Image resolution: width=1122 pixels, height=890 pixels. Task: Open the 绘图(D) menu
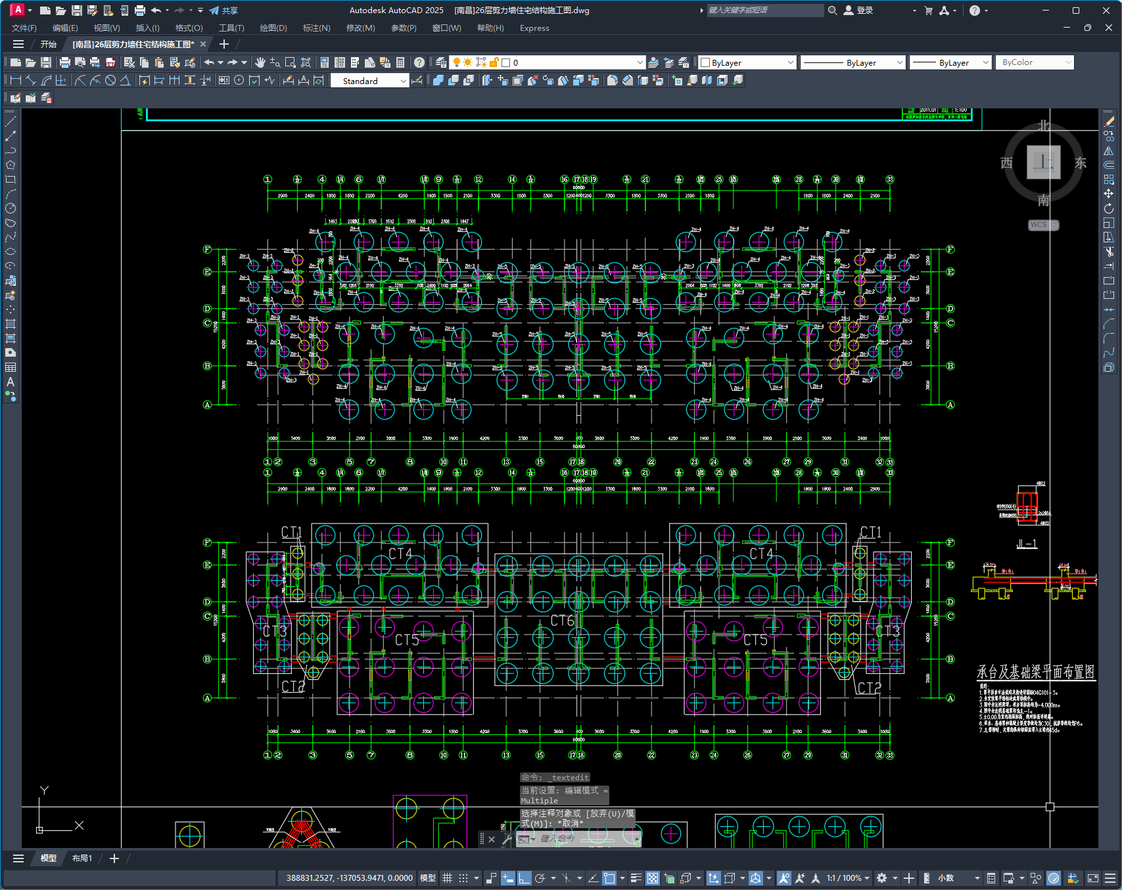(x=273, y=28)
